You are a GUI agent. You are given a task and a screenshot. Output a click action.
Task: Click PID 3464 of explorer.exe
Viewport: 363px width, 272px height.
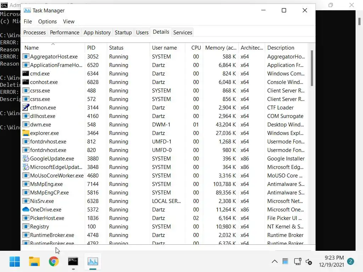pyautogui.click(x=93, y=133)
